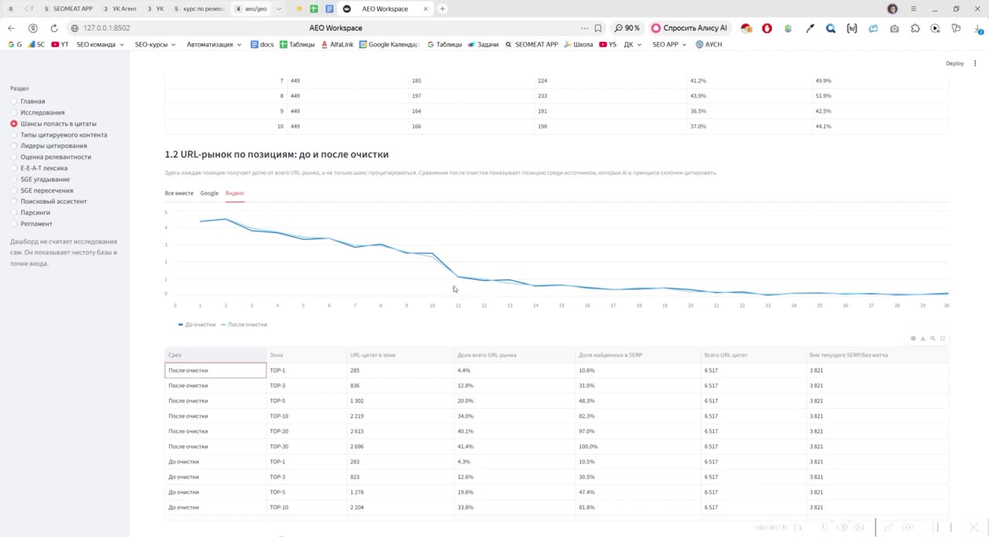This screenshot has width=989, height=537.
Task: Select Оценка релевантности radio option
Action: coord(50,157)
